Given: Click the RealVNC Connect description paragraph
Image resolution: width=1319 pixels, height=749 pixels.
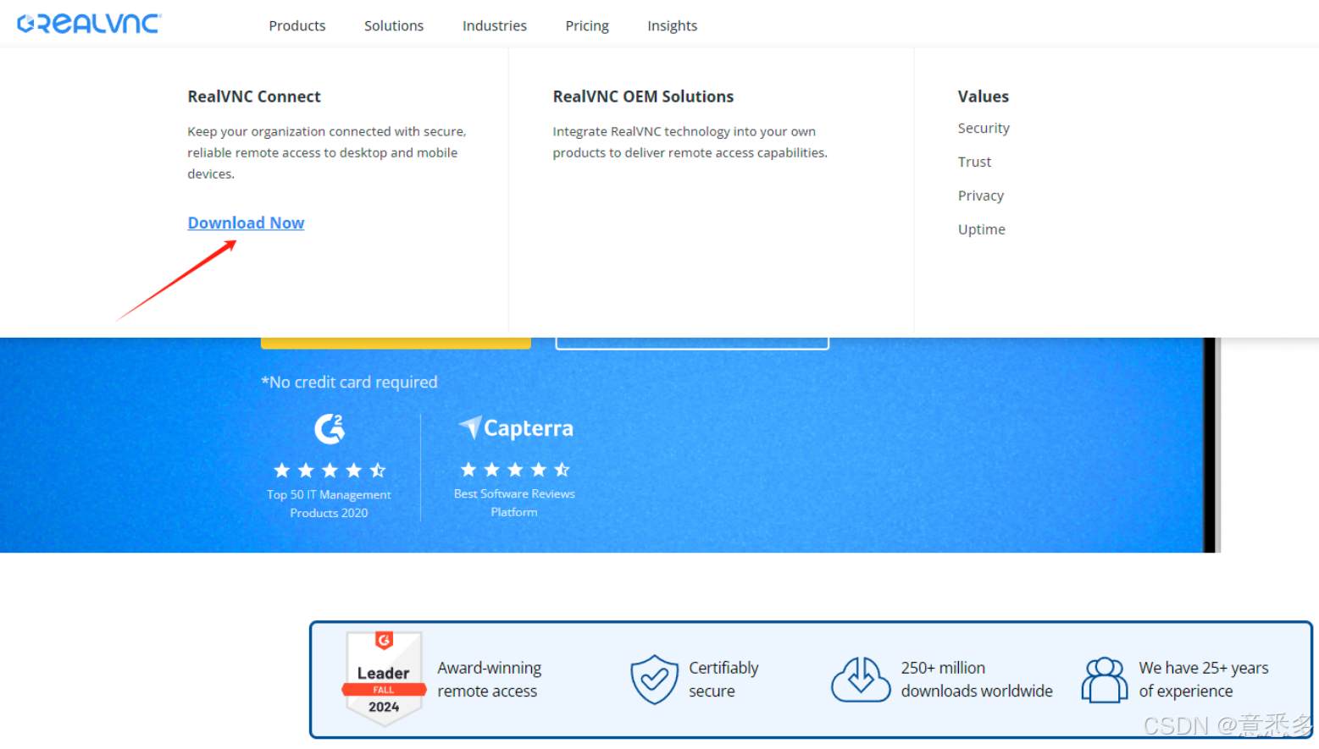Looking at the screenshot, I should (x=327, y=152).
